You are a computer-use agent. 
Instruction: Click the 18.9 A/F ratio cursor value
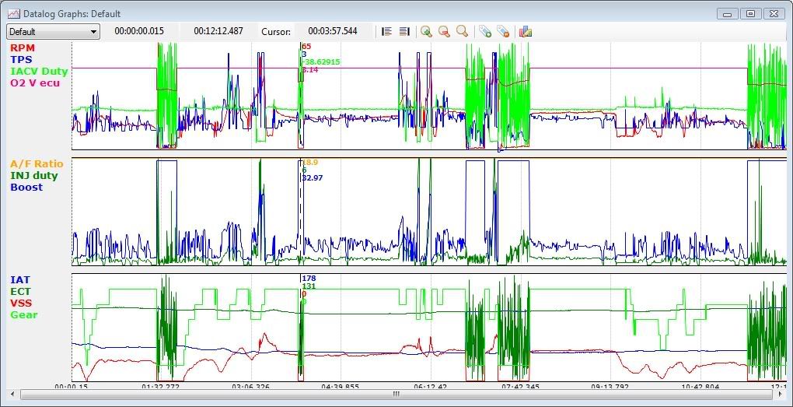point(310,162)
